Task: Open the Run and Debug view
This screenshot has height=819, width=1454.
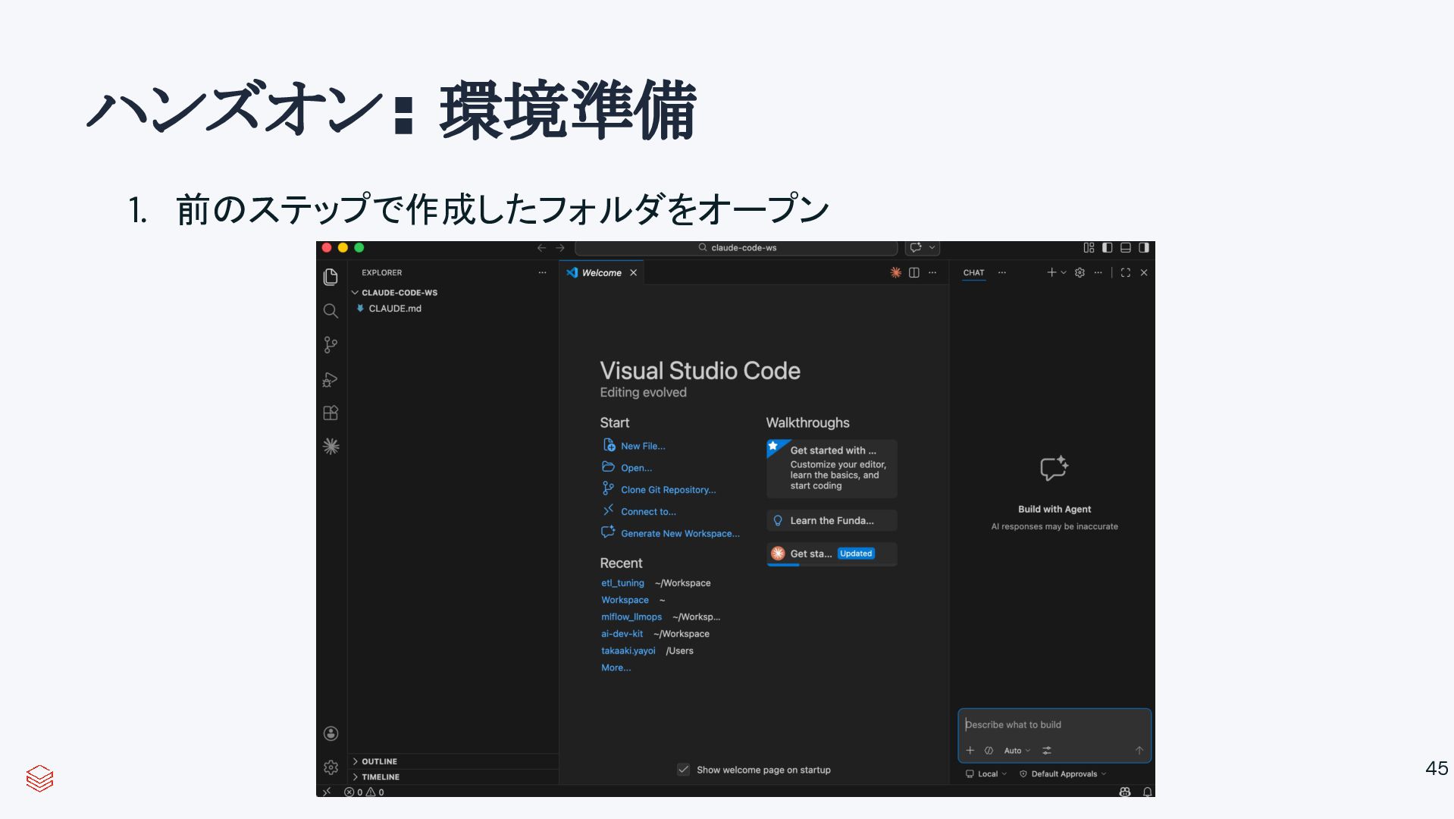Action: click(331, 379)
